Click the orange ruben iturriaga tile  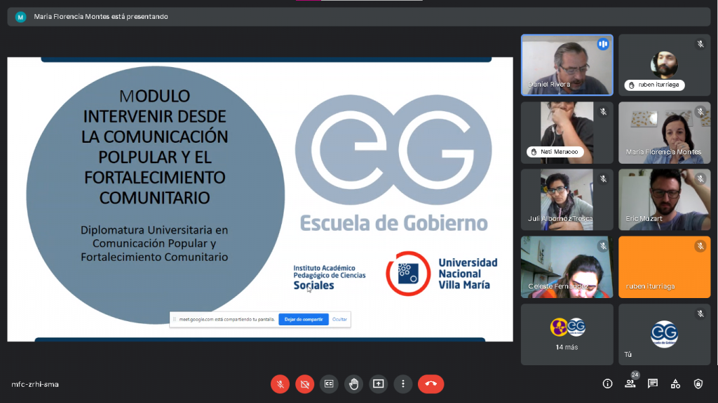point(664,267)
